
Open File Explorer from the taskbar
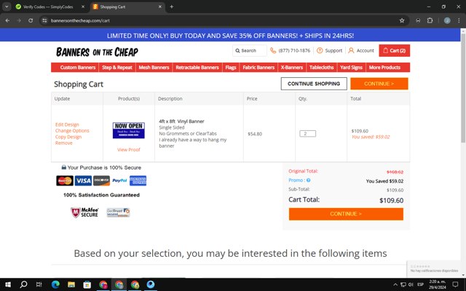pos(71,284)
